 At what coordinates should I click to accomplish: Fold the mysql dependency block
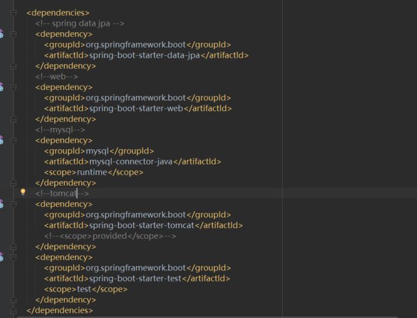pyautogui.click(x=13, y=140)
